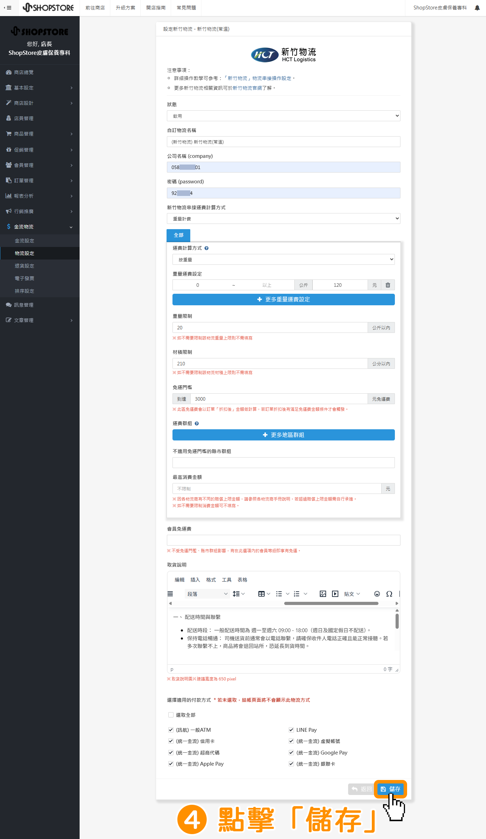Insert a special character via omega icon
The height and width of the screenshot is (839, 486).
(389, 594)
